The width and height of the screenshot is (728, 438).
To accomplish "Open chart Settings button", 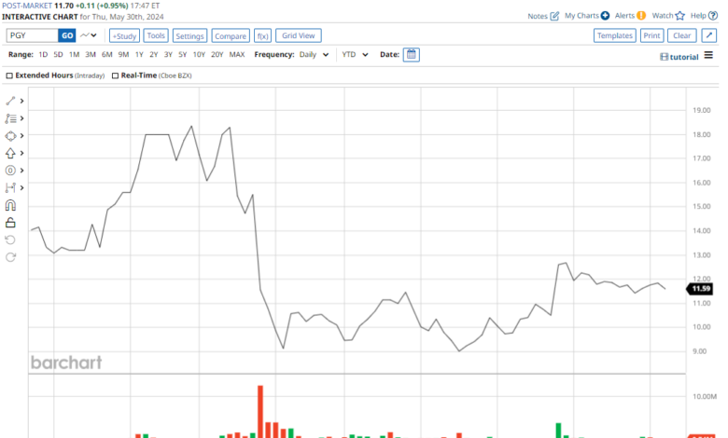I will coord(189,35).
